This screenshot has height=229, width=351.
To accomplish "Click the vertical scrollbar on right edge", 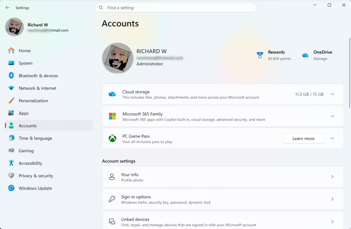I will click(x=350, y=73).
